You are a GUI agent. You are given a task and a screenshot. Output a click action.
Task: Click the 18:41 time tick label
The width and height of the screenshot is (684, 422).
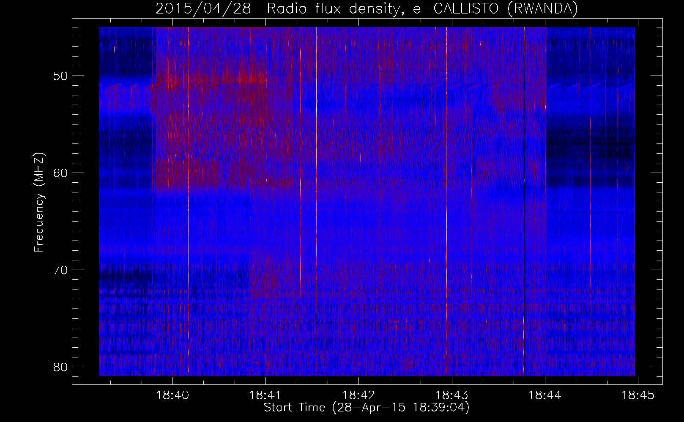[x=265, y=395]
